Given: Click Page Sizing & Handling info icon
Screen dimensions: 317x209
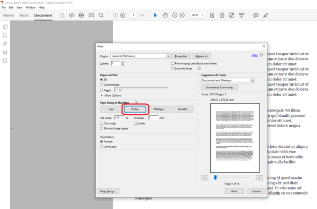Looking at the screenshot, I should [136, 102].
